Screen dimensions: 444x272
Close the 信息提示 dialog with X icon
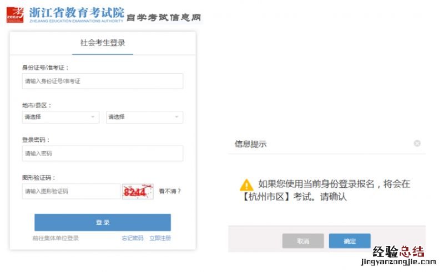pyautogui.click(x=417, y=143)
